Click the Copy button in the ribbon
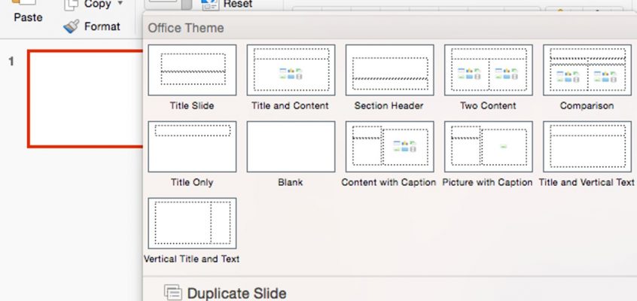 (x=87, y=4)
